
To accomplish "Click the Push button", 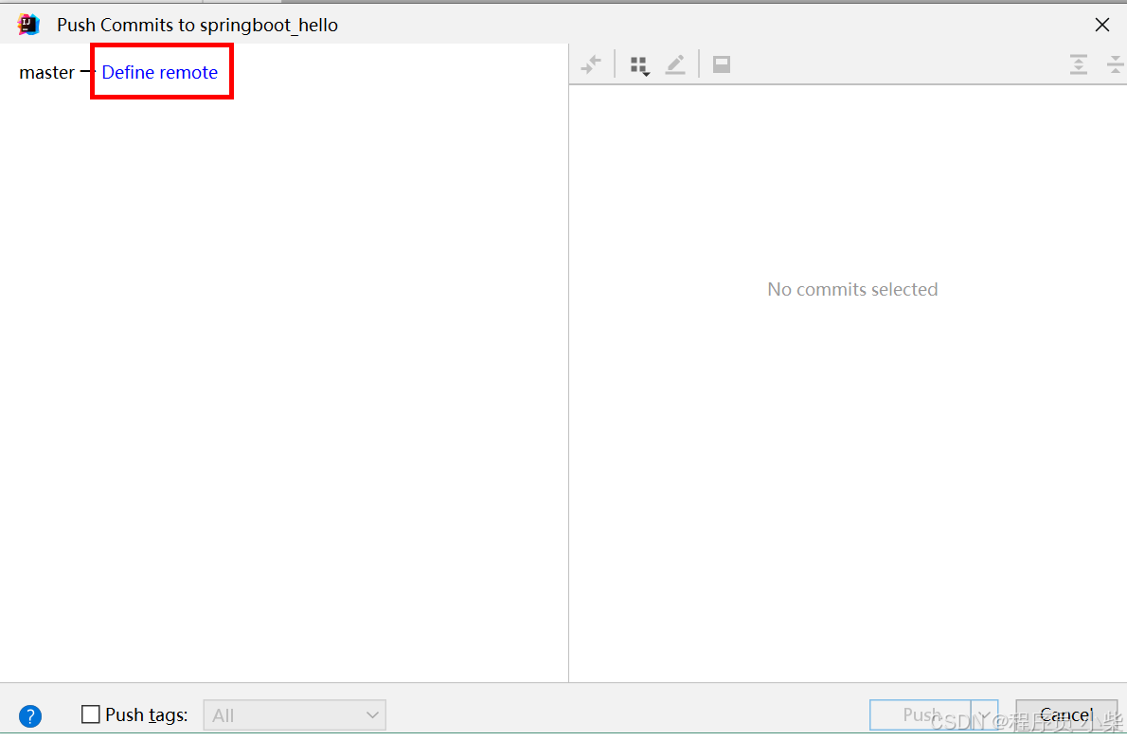I will pos(920,715).
